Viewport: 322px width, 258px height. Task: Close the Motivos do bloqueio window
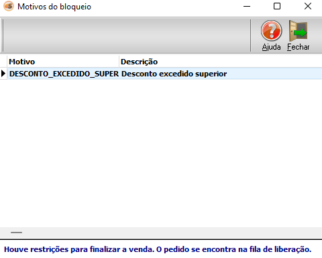(x=308, y=6)
